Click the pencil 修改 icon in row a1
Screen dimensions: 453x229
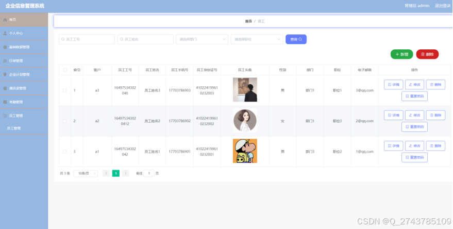point(411,146)
